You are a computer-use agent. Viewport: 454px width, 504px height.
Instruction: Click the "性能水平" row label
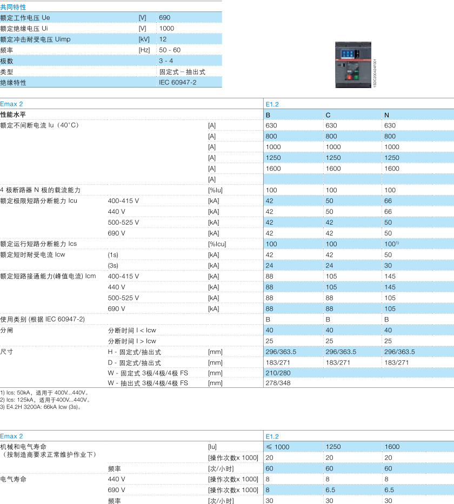point(13,115)
